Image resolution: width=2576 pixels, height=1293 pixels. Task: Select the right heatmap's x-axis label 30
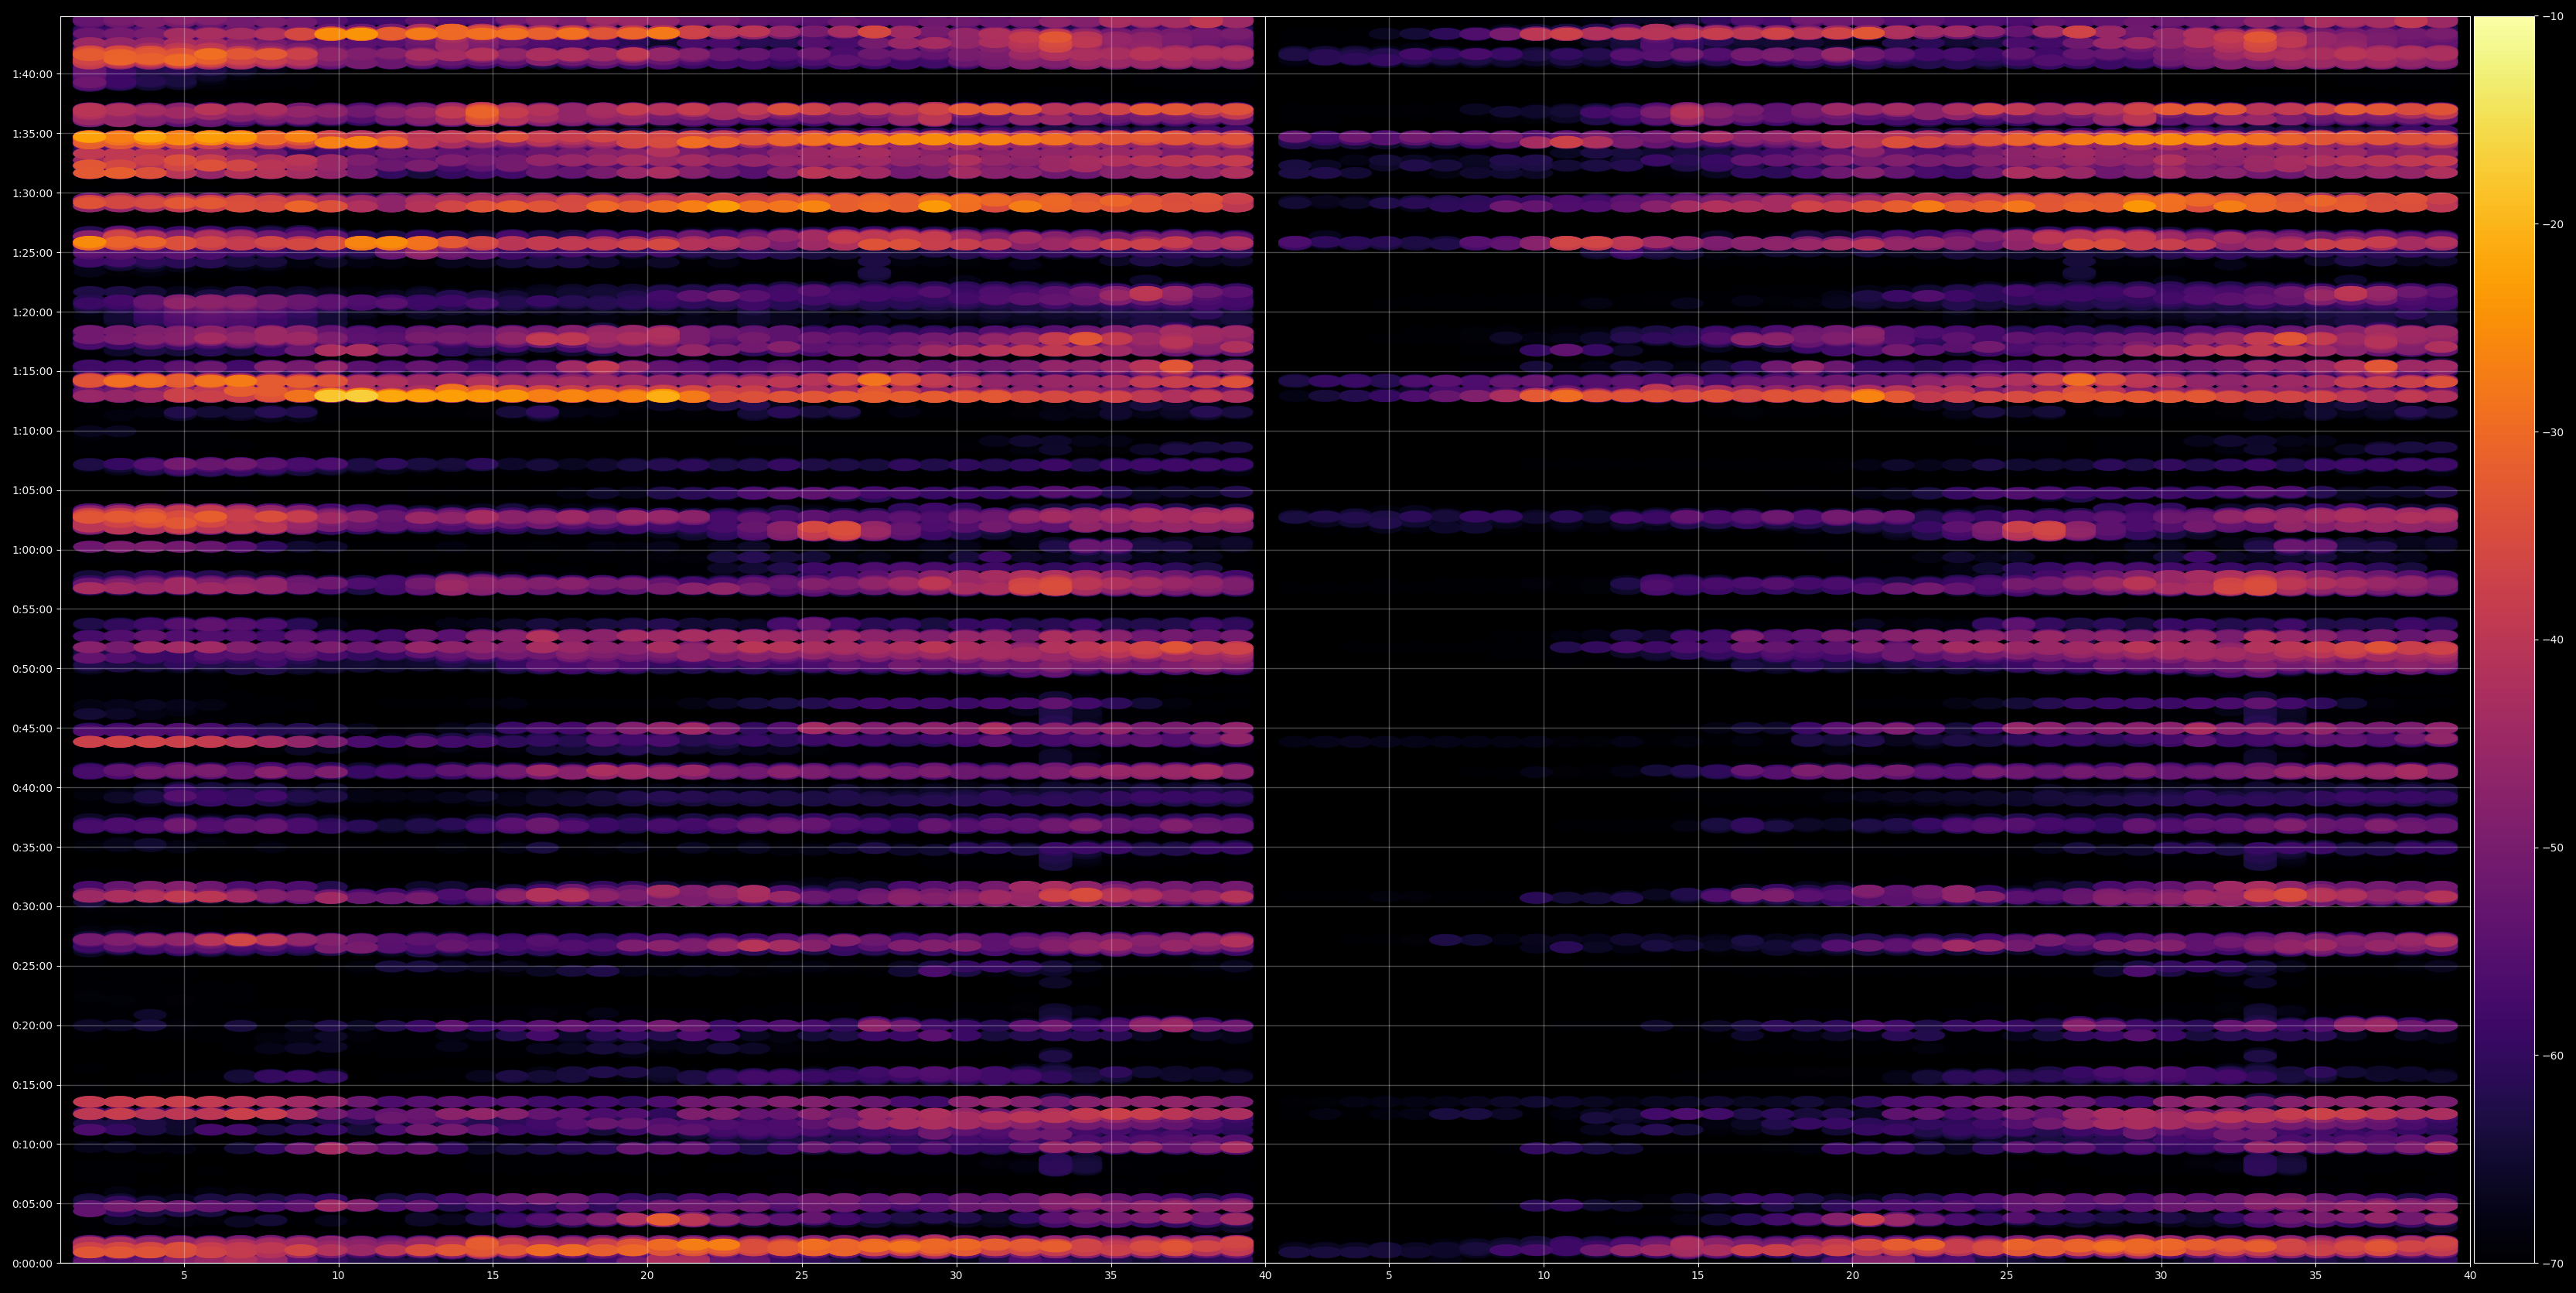point(2161,1276)
